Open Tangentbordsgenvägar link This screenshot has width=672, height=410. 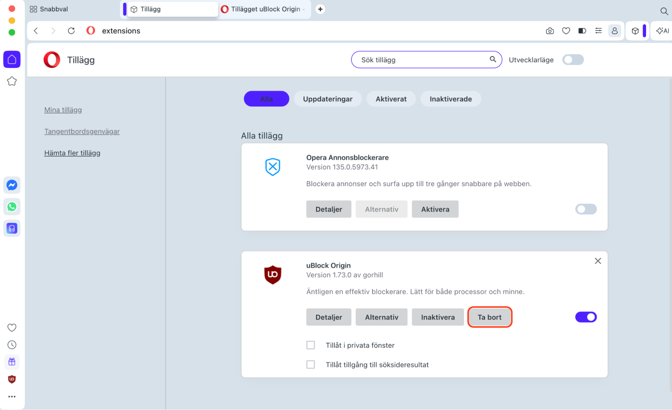(82, 131)
